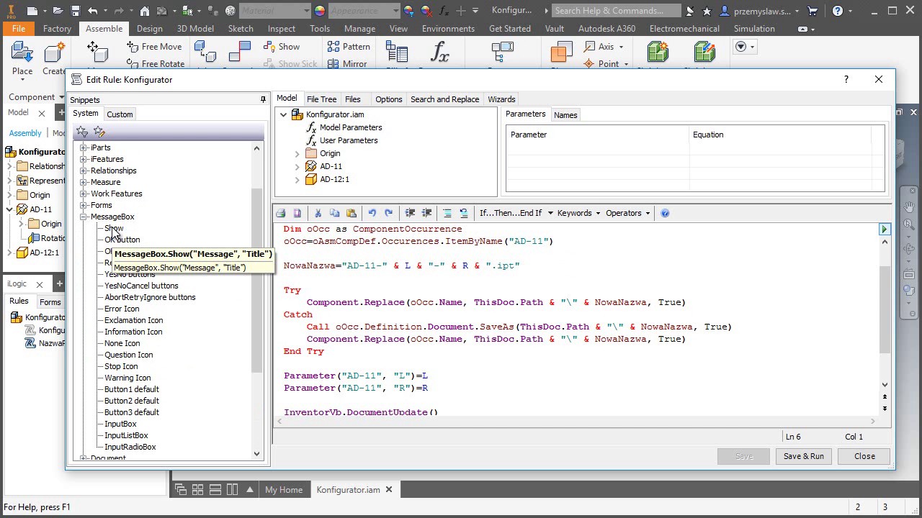Click the Paste clipboard icon in rule editor
This screenshot has width=922, height=518.
[x=352, y=213]
